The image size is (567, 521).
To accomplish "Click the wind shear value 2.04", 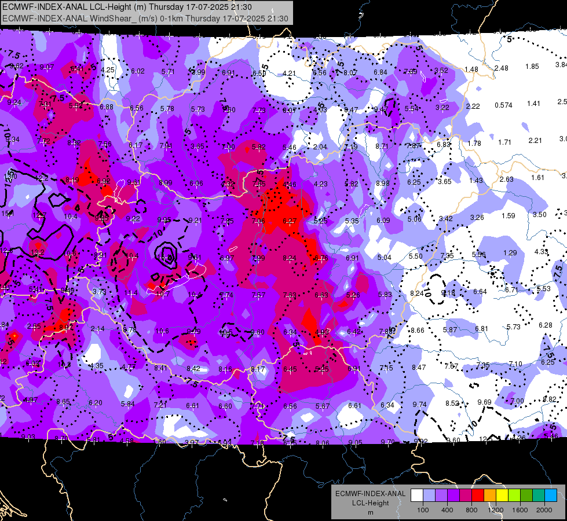I will tap(320, 147).
